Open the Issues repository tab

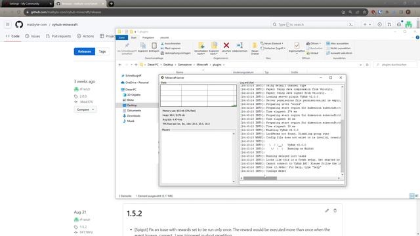[33, 36]
